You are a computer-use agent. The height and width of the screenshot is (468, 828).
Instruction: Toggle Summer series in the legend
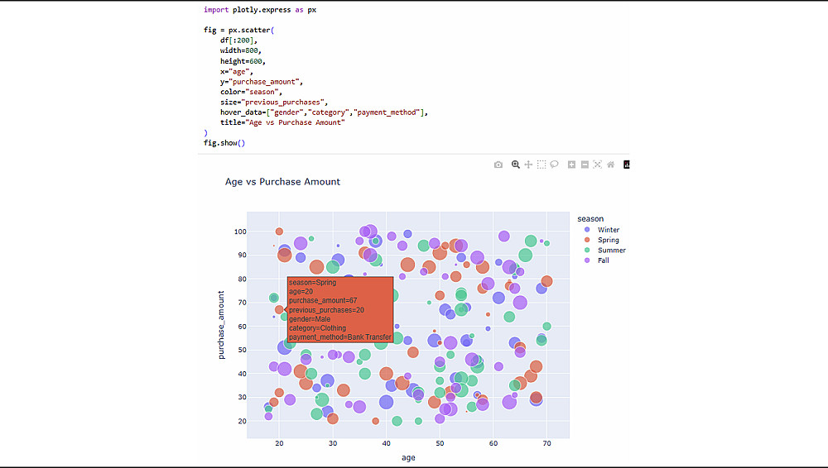click(x=611, y=251)
